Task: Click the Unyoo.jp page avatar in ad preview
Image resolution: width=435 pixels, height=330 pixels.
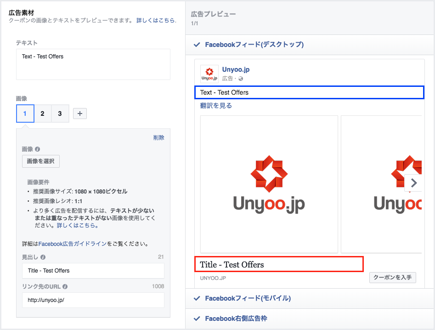Action: (209, 74)
